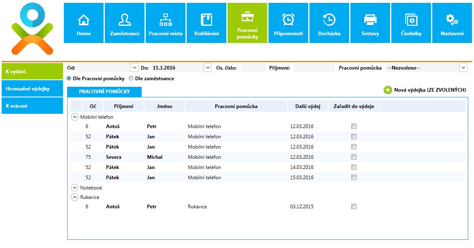The image size is (474, 248).
Task: Click Nová výdejka (ZE ZVOLENÝCH) button
Action: [x=425, y=90]
